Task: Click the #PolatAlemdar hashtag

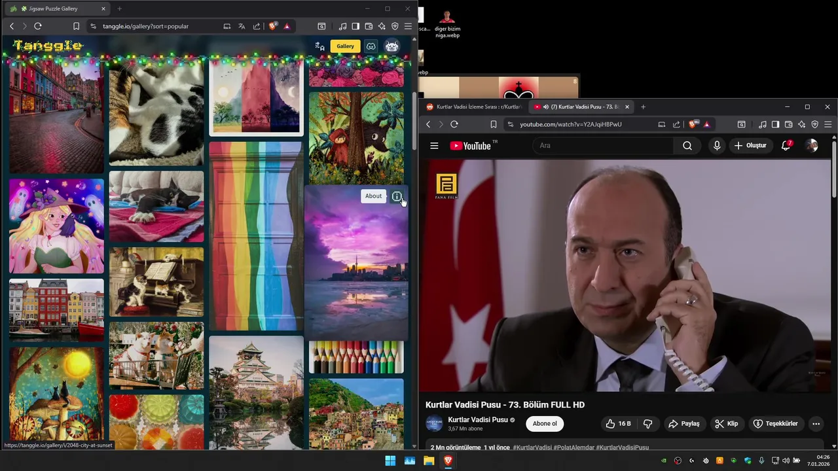Action: tap(574, 447)
